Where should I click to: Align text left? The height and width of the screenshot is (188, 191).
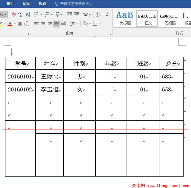tap(37, 24)
